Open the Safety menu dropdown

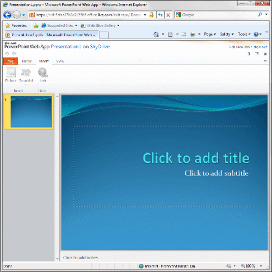point(227,34)
